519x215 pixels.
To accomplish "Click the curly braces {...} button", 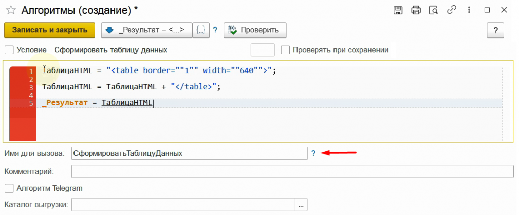I will click(201, 30).
